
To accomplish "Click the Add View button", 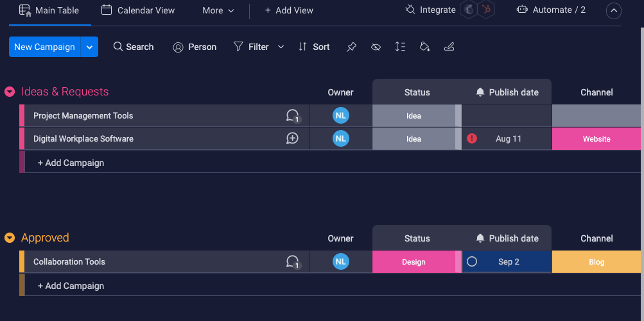I will [x=289, y=10].
